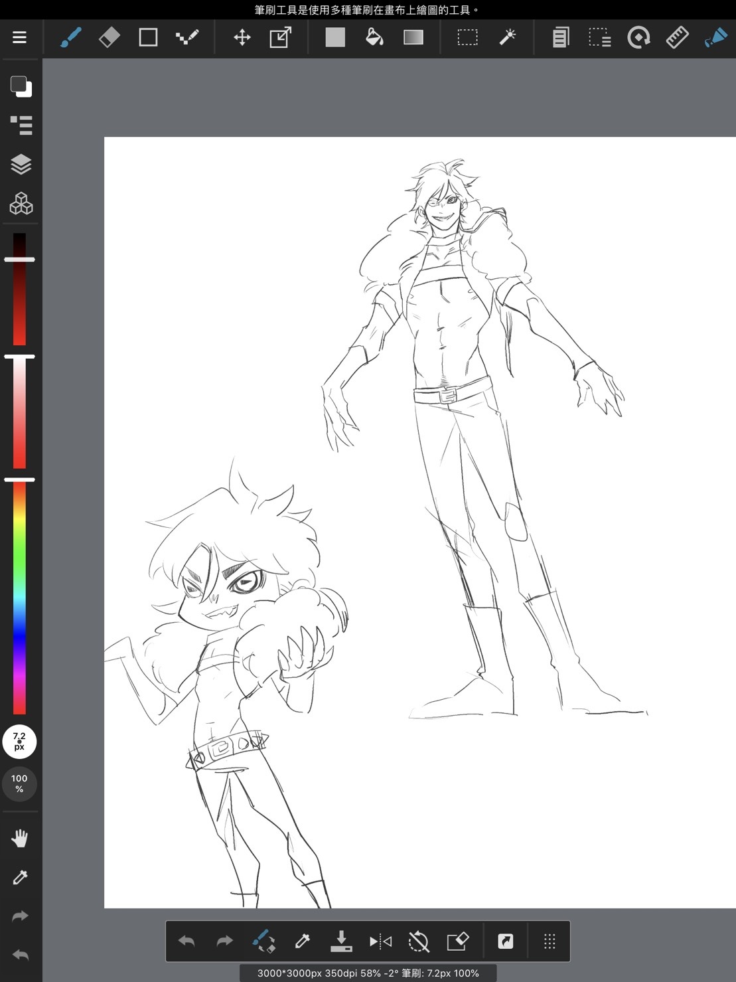Open the Materials cubes panel
Image resolution: width=736 pixels, height=982 pixels.
tap(21, 203)
